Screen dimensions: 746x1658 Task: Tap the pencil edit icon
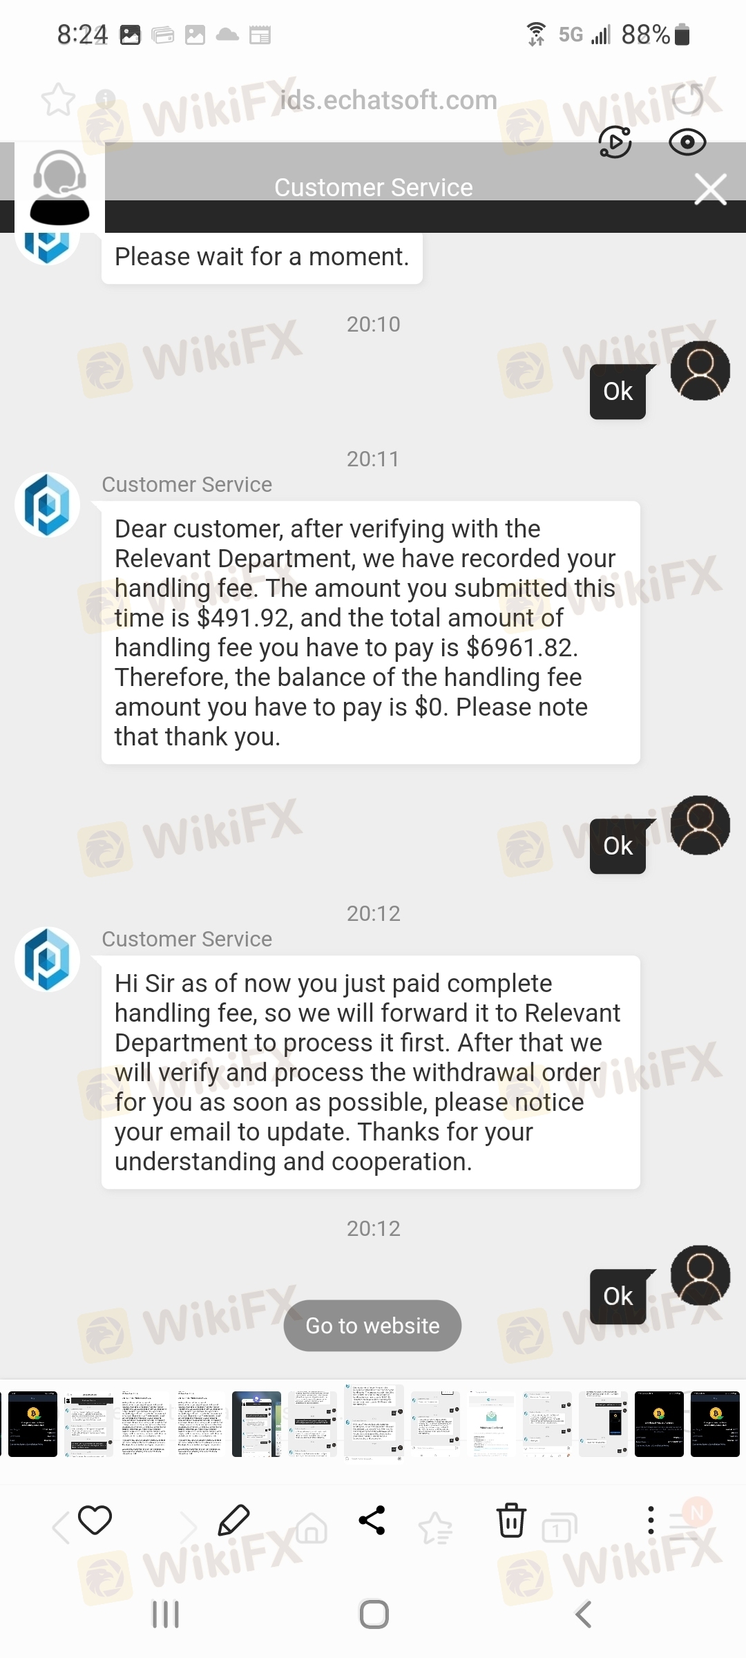tap(233, 1520)
